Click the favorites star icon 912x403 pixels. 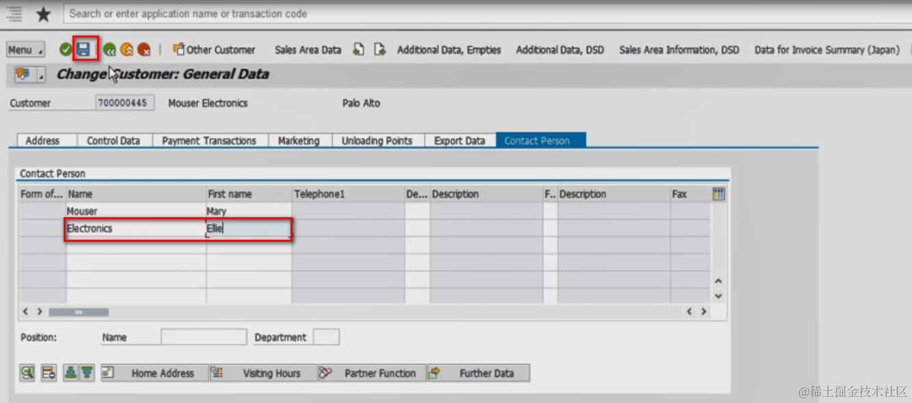point(43,14)
